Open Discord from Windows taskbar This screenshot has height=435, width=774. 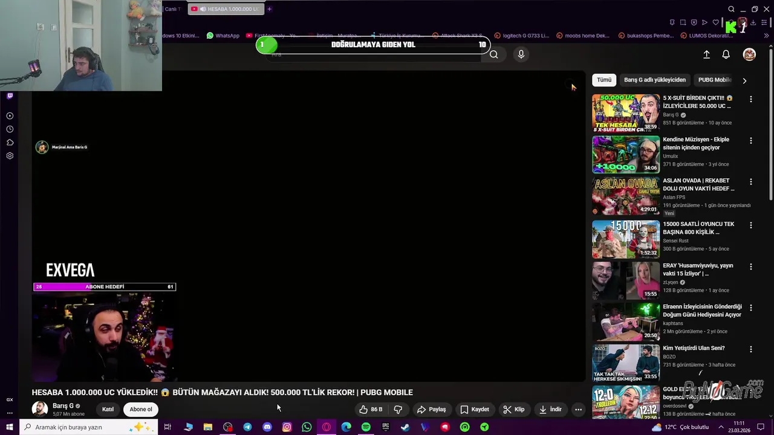267,427
